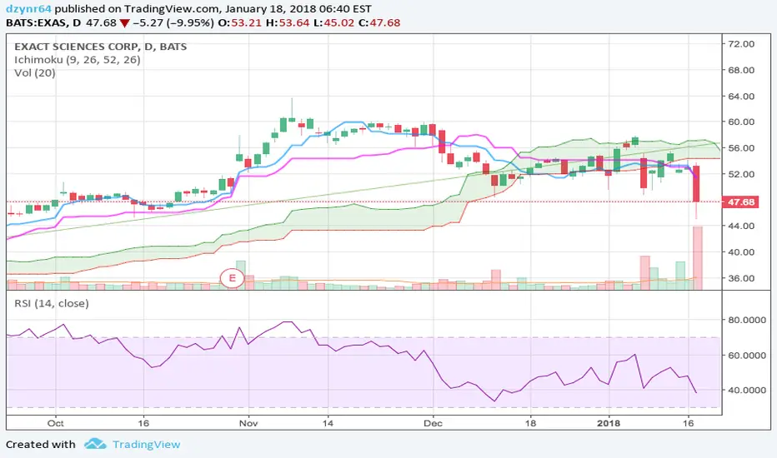Select the Ichimoku (9, 26, 52, 26) indicator label
This screenshot has width=777, height=458.
[78, 60]
